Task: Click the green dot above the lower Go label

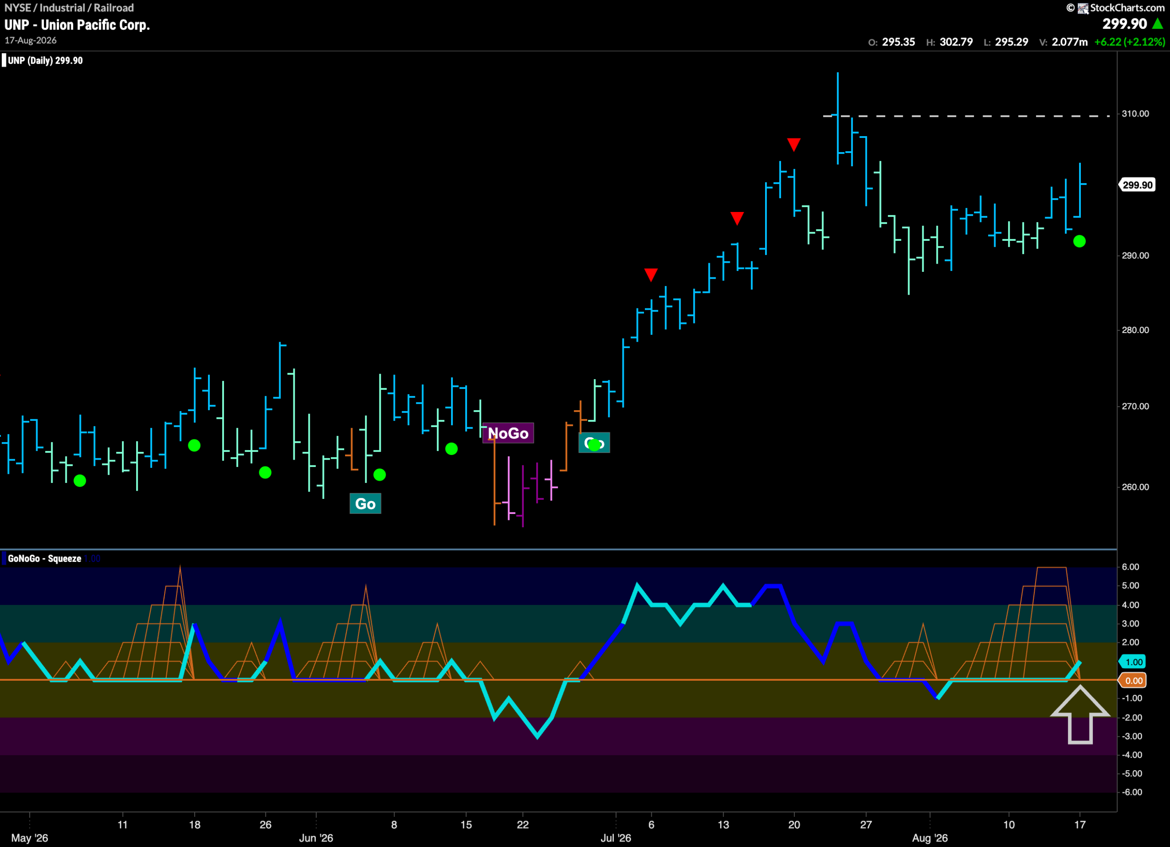Action: point(379,475)
